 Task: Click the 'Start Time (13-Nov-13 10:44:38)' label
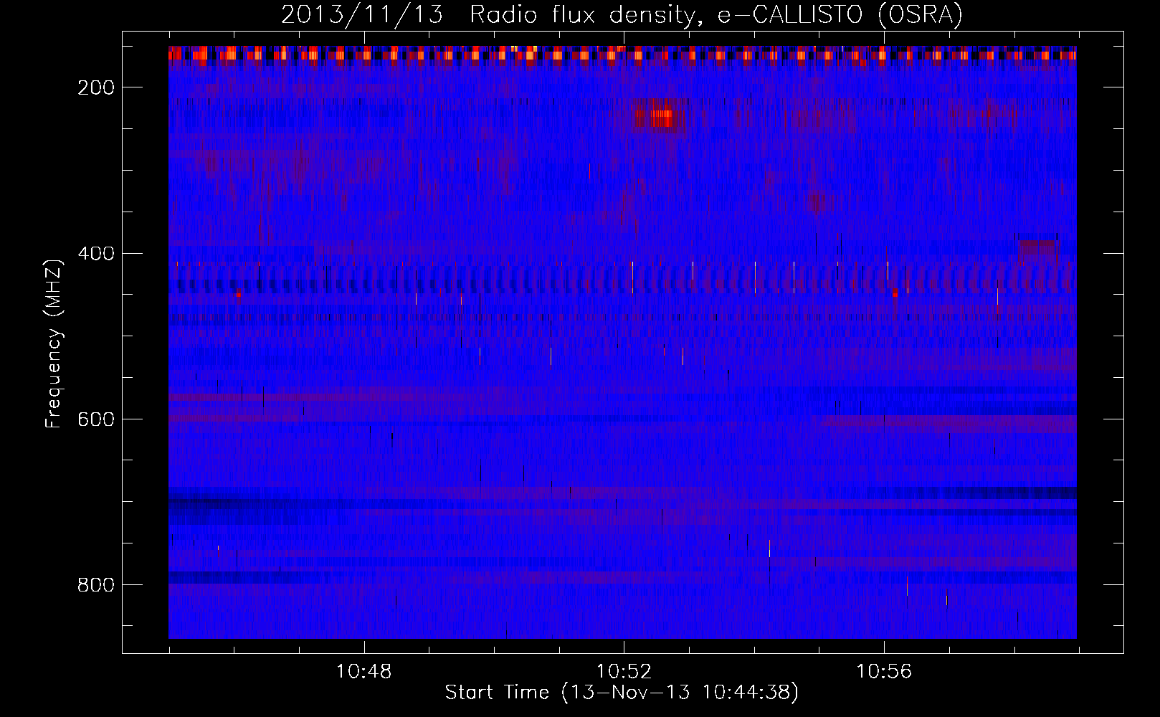622,693
